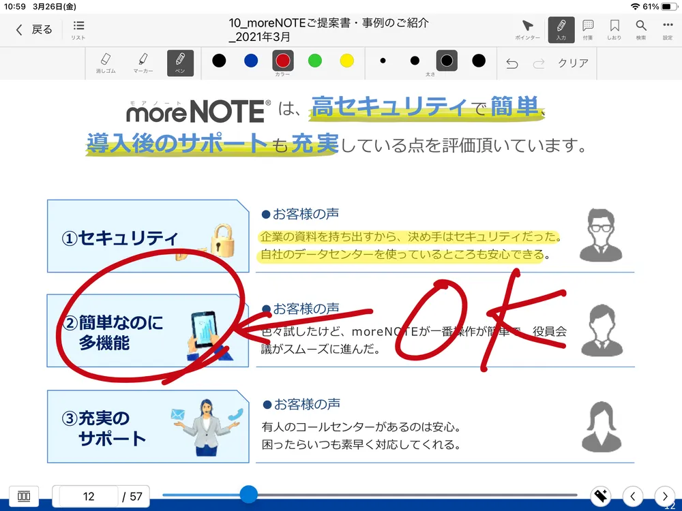
Task: Click the お客様の声 heading beside セキュリティ
Action: pyautogui.click(x=301, y=214)
